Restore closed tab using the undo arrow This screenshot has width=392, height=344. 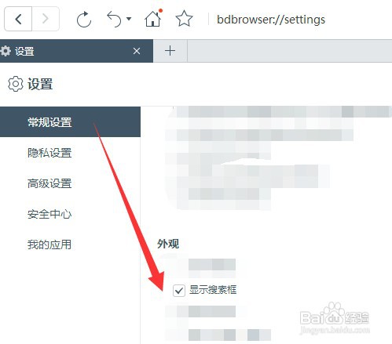coord(114,19)
